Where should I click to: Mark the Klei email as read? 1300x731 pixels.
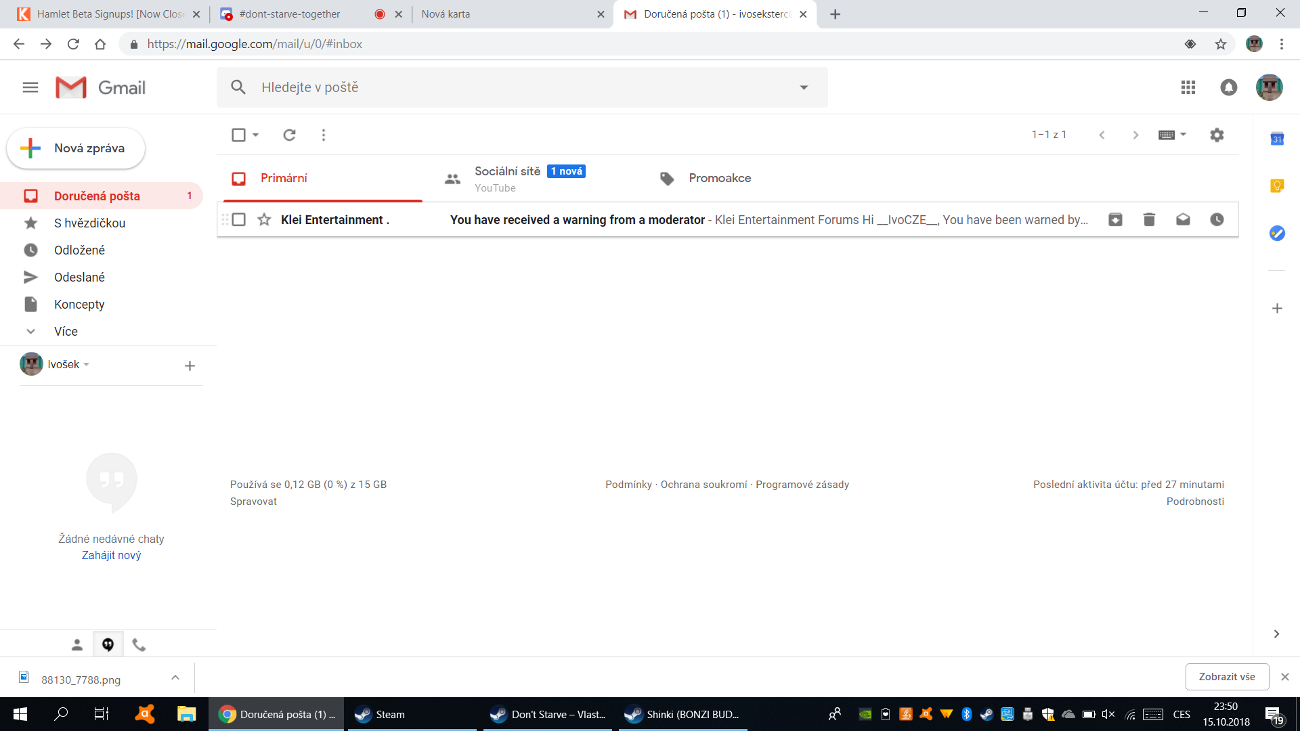pyautogui.click(x=1183, y=219)
